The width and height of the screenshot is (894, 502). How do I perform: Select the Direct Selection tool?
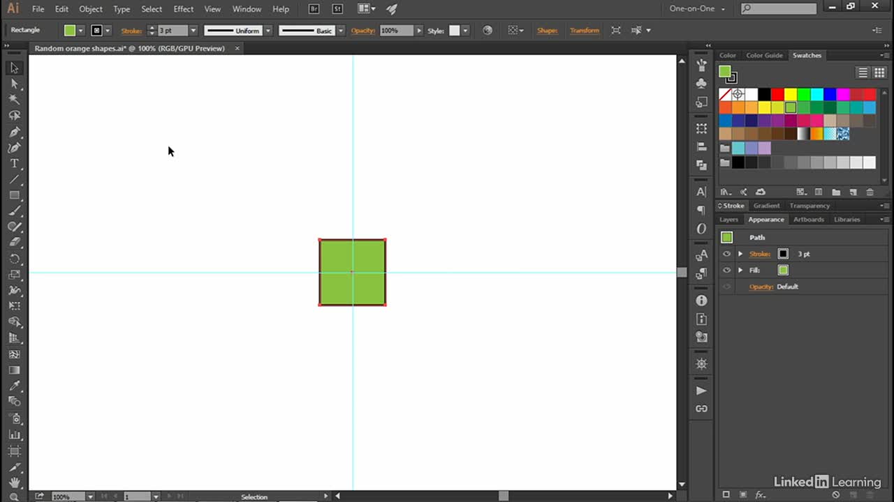point(14,84)
